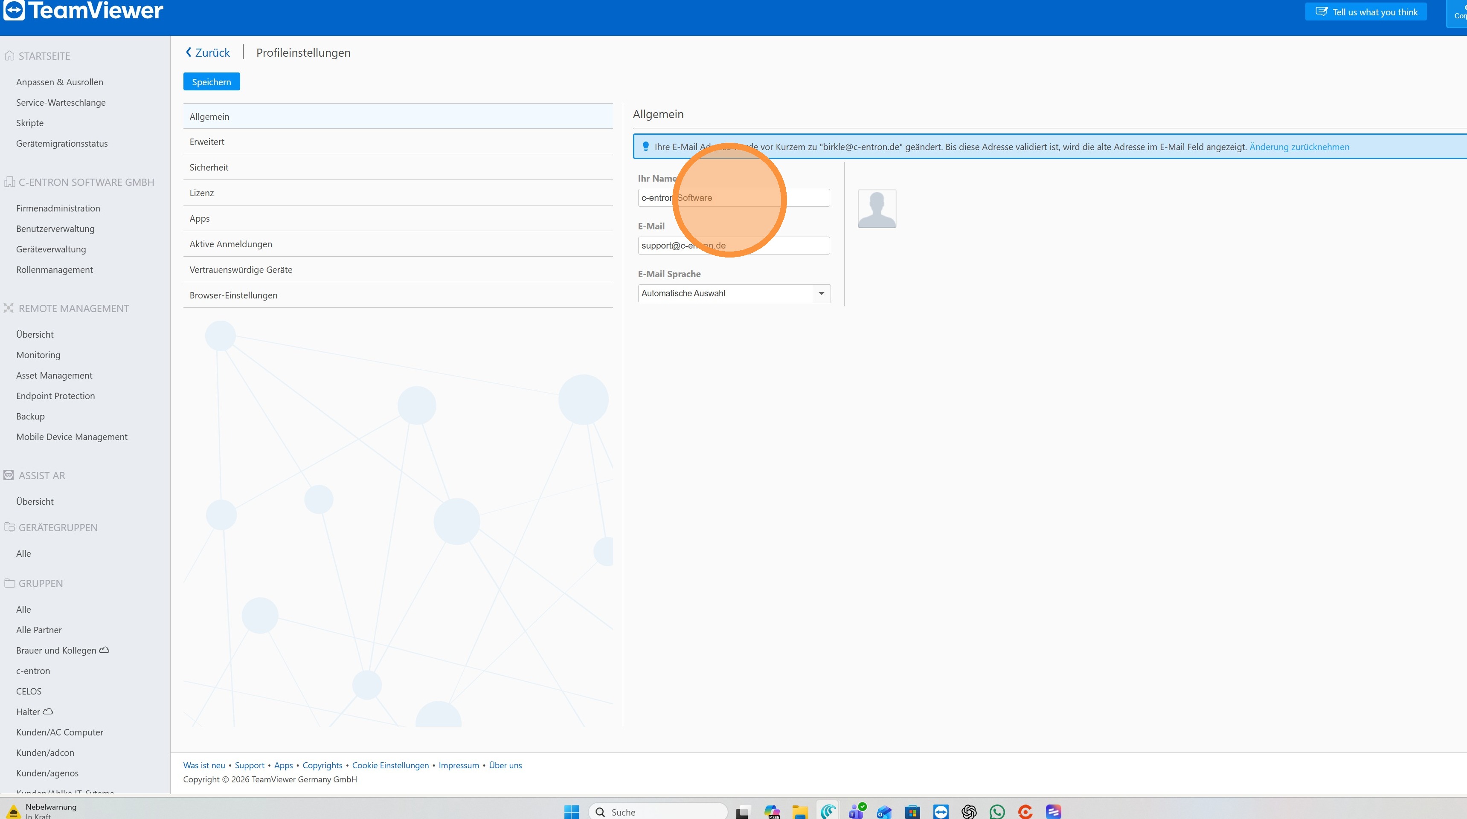Launch ChatGPT taskbar icon
The image size is (1467, 819).
point(969,812)
